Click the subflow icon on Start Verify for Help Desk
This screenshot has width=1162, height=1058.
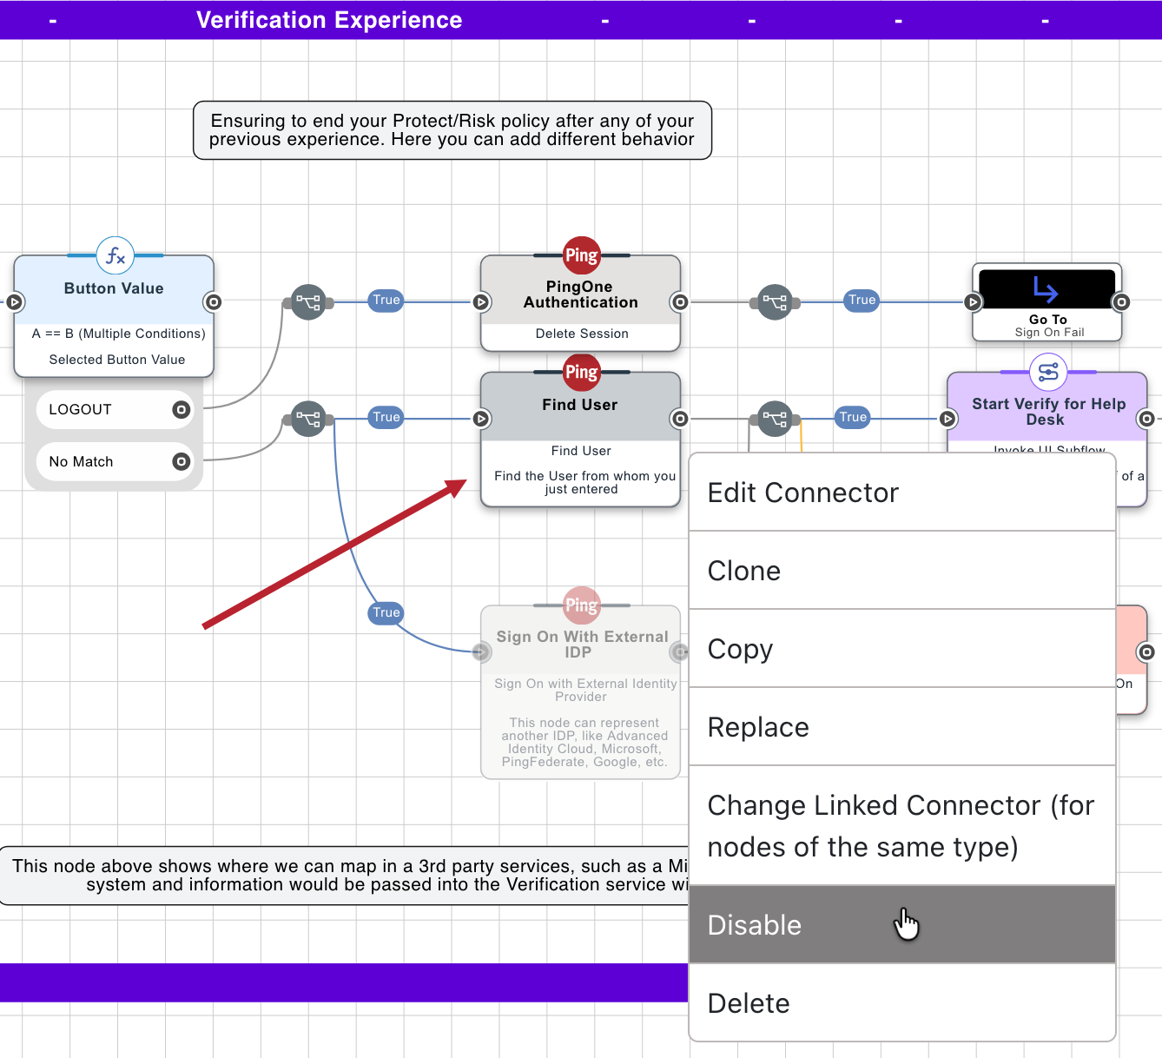pyautogui.click(x=1046, y=372)
